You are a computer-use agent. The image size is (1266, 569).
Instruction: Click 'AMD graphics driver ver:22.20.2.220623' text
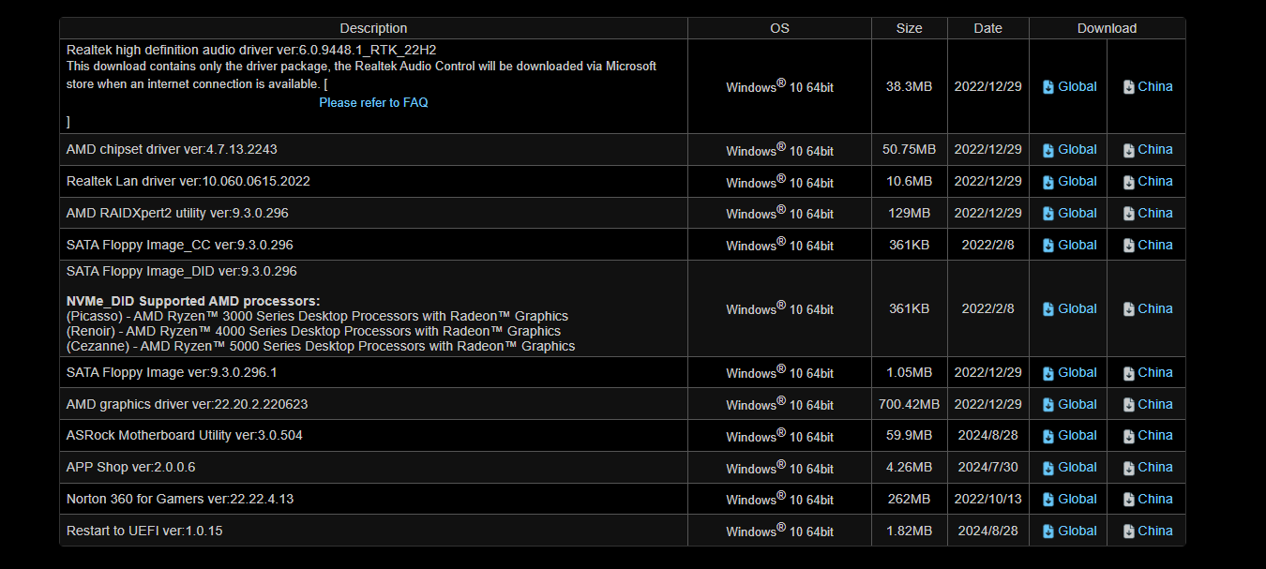(188, 404)
